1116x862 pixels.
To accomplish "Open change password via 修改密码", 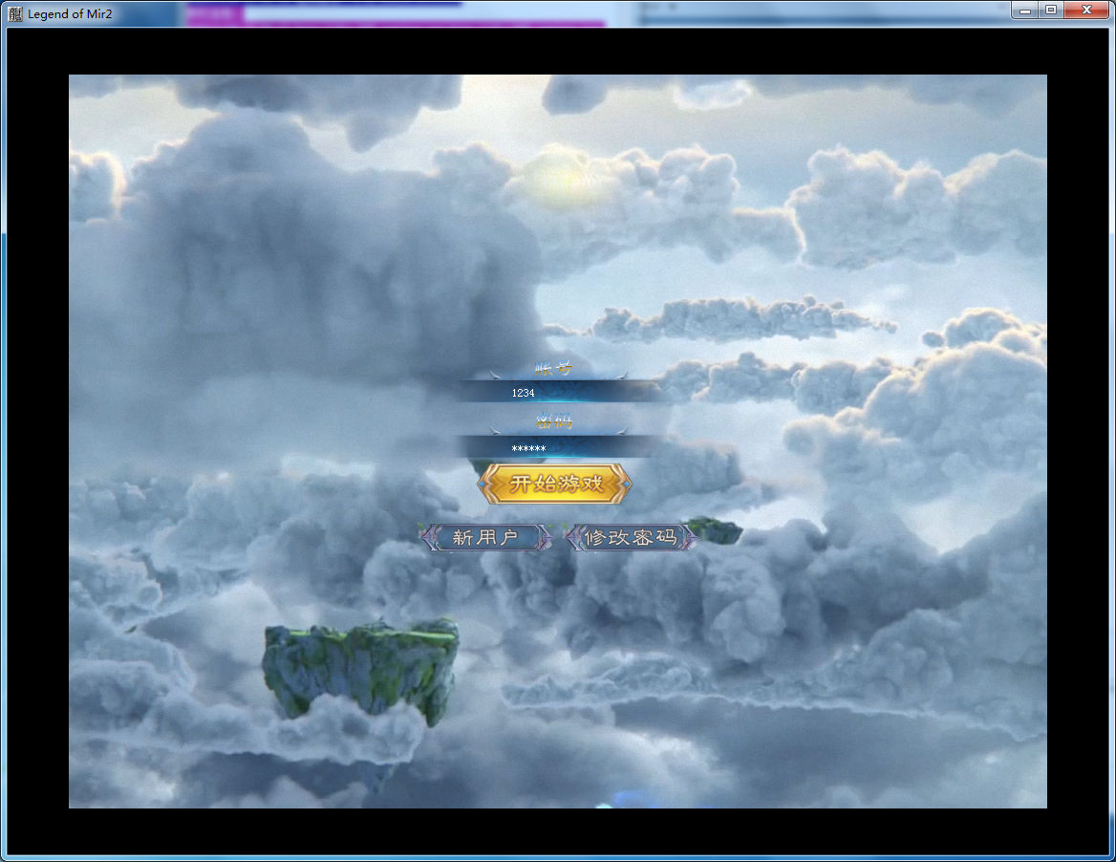I will [631, 537].
